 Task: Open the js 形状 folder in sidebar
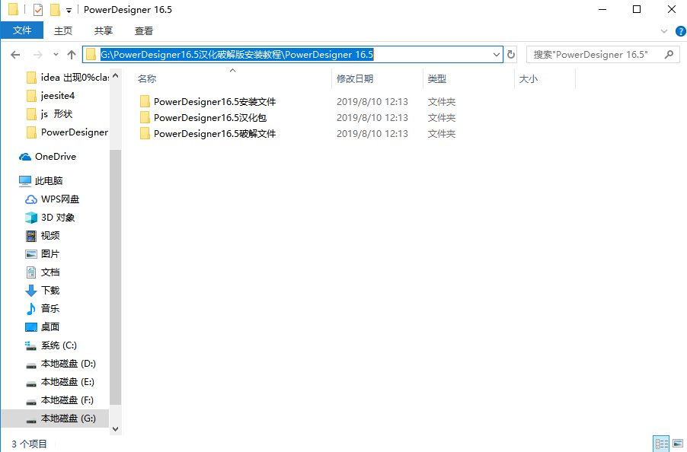click(x=49, y=114)
